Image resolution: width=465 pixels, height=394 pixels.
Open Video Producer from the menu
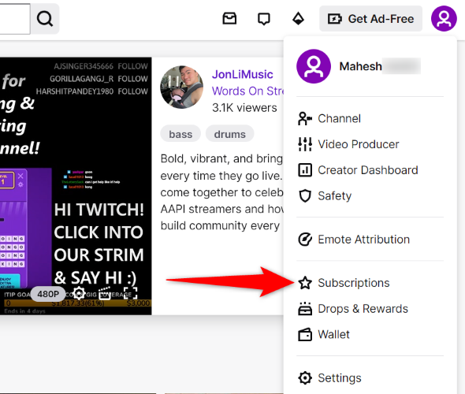(x=370, y=144)
